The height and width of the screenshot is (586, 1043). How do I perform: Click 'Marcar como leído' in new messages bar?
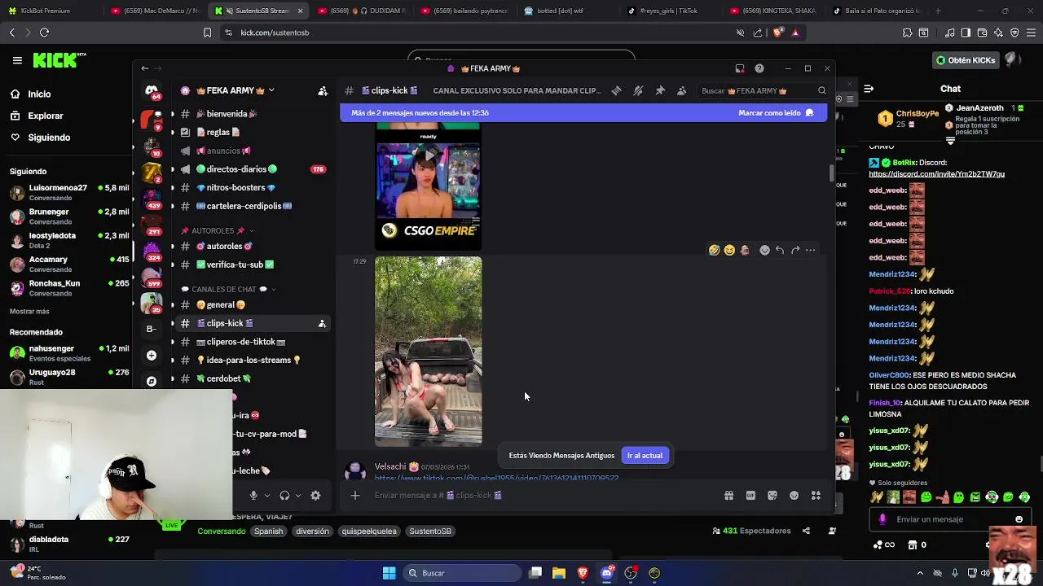tap(776, 113)
